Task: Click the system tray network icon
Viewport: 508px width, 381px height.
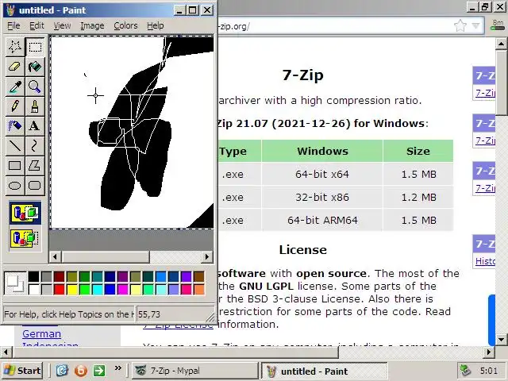Action: pyautogui.click(x=466, y=371)
